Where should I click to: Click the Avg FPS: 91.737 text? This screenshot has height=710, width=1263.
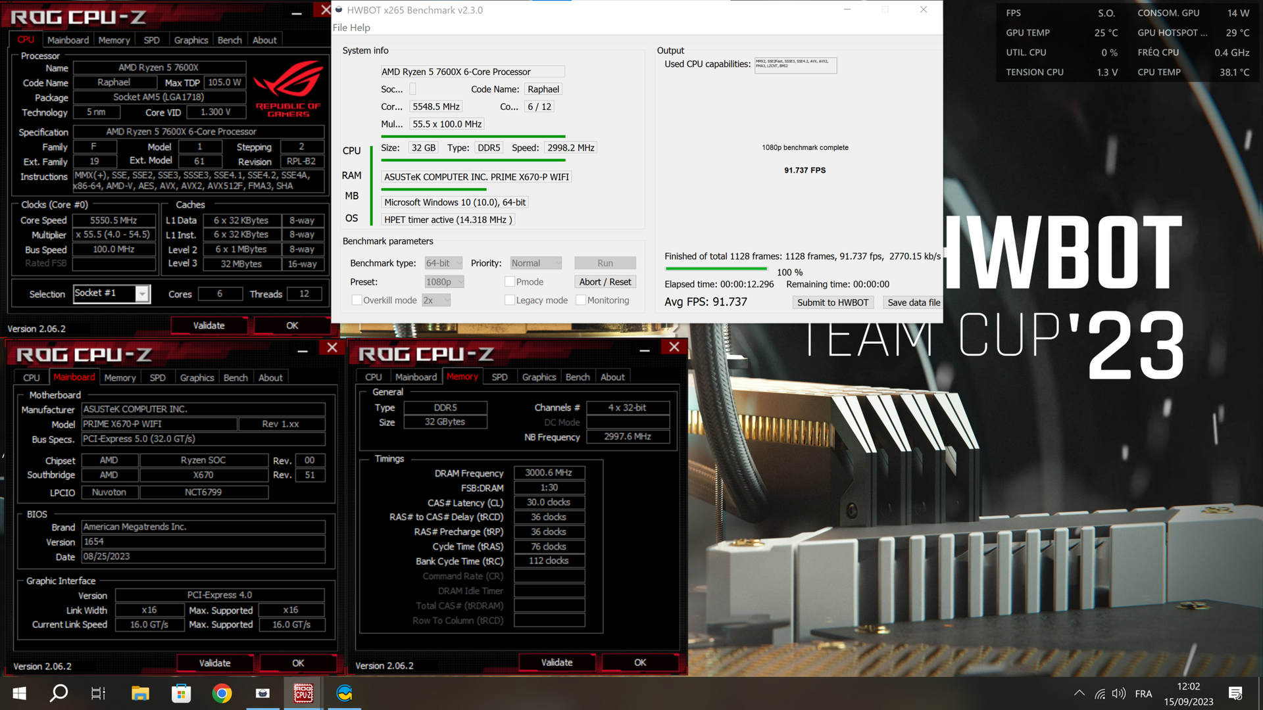pos(706,302)
